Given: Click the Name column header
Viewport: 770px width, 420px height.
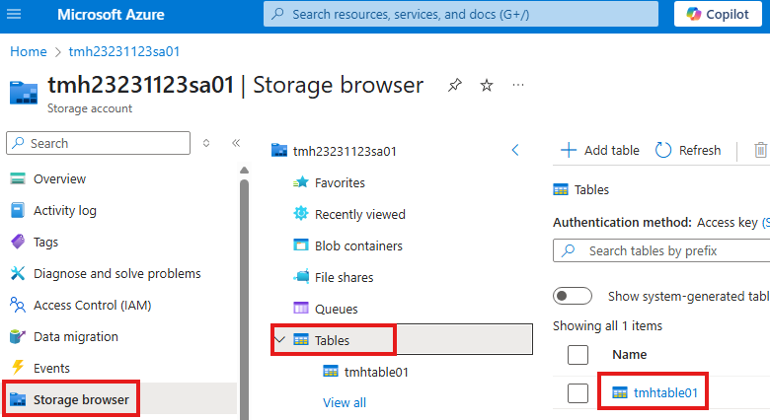Looking at the screenshot, I should pyautogui.click(x=629, y=354).
